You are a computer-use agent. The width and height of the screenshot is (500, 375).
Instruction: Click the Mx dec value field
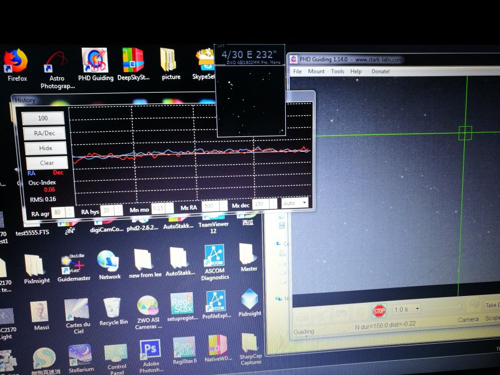(261, 204)
